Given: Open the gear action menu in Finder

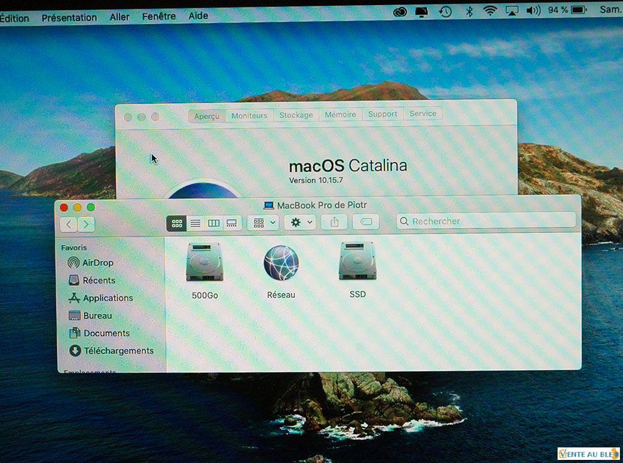Looking at the screenshot, I should tap(300, 222).
